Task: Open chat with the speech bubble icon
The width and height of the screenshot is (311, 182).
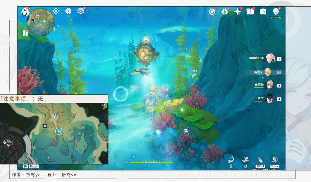Action: pyautogui.click(x=25, y=166)
